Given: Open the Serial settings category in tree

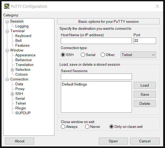Looking at the screenshot, I should pyautogui.click(x=20, y=98).
